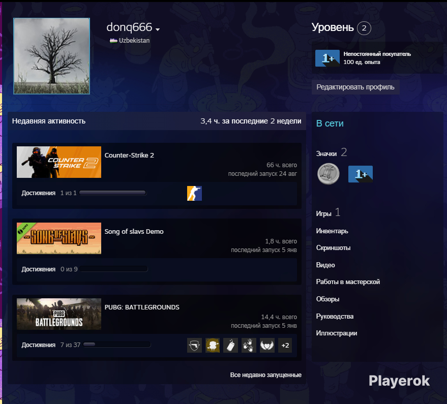
Task: Open Обзоры from the sidebar
Action: pos(327,299)
